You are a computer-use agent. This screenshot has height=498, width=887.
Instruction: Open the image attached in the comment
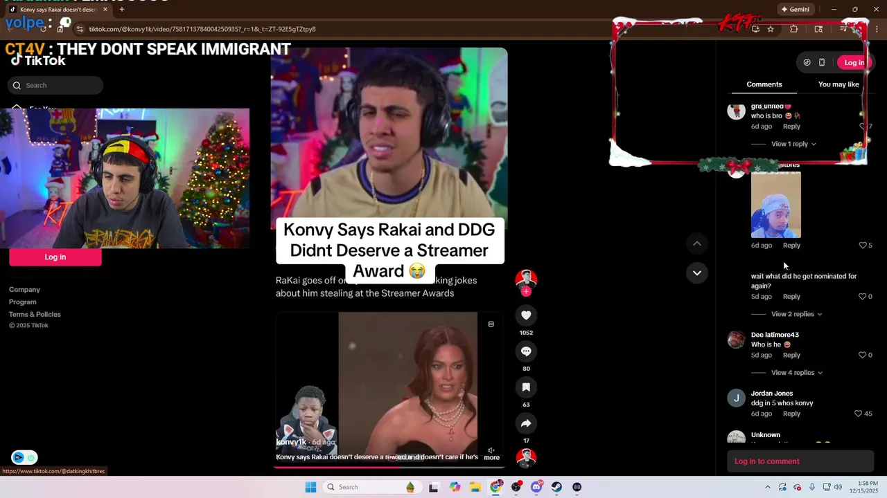tap(776, 205)
